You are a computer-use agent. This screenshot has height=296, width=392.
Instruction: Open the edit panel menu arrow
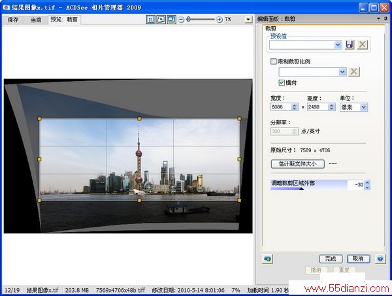378,18
